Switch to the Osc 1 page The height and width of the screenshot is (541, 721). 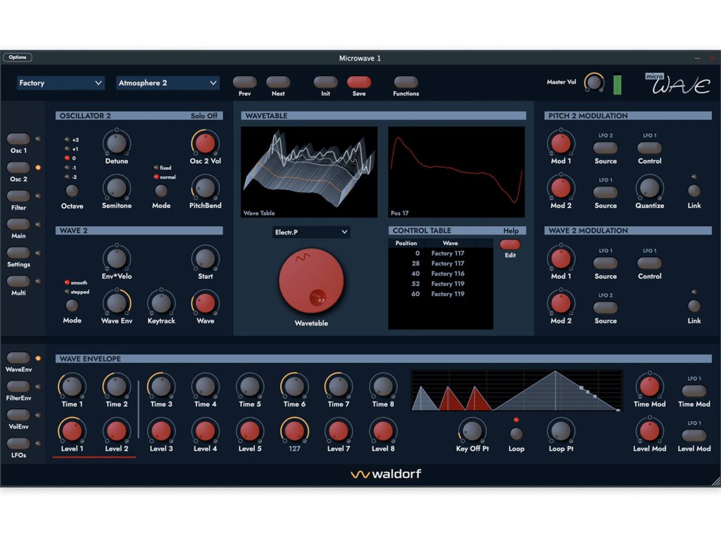click(x=18, y=139)
